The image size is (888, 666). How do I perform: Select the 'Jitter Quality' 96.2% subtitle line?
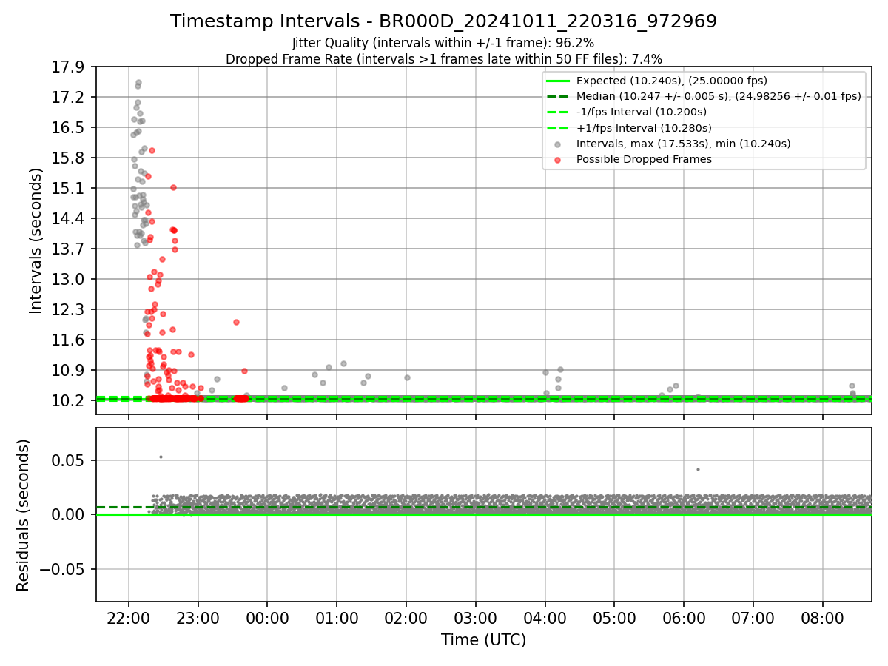point(443,44)
